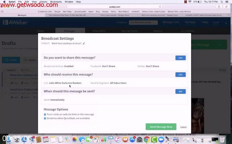232x144 pixels.
Task: Open Sign Up Forms in AWeber navigation
Action: [x=129, y=31]
